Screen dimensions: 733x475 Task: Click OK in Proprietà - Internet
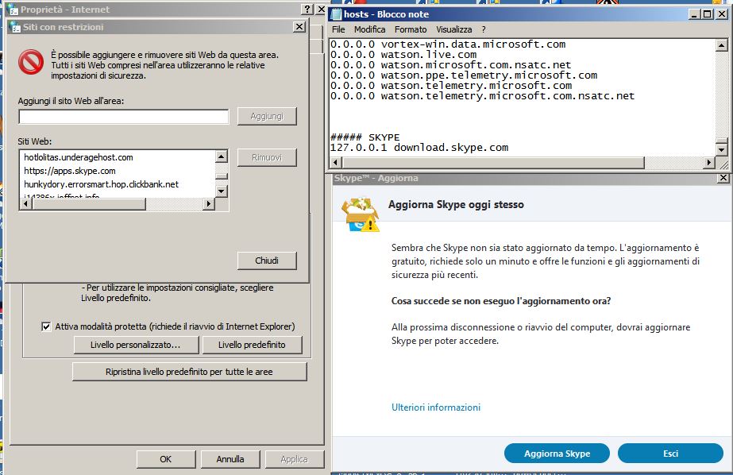tap(166, 459)
